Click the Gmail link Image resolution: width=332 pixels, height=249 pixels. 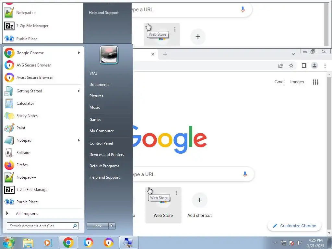(280, 82)
